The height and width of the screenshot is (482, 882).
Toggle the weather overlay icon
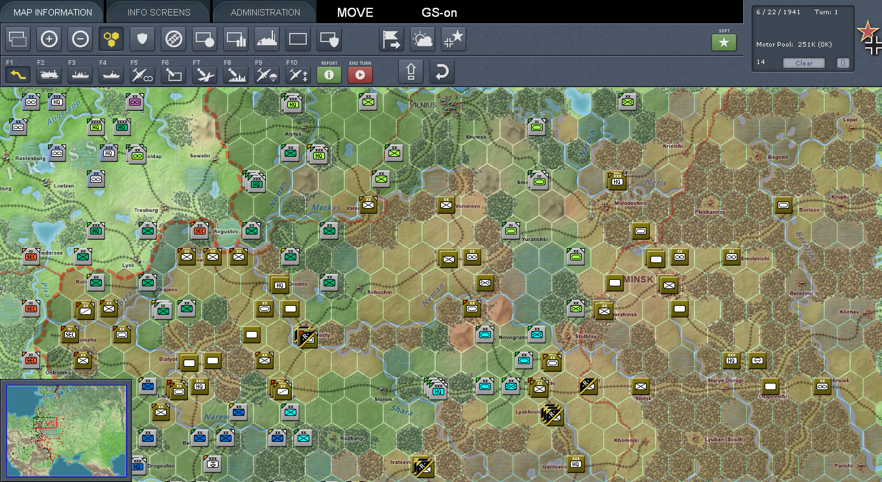coord(422,40)
